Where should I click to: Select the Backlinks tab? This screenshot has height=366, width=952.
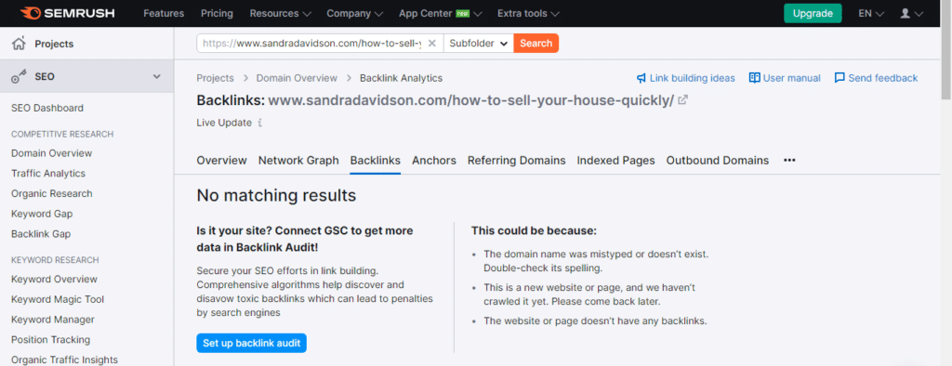tap(376, 160)
